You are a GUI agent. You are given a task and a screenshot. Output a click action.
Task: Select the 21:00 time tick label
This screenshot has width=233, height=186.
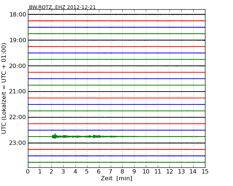[18, 92]
